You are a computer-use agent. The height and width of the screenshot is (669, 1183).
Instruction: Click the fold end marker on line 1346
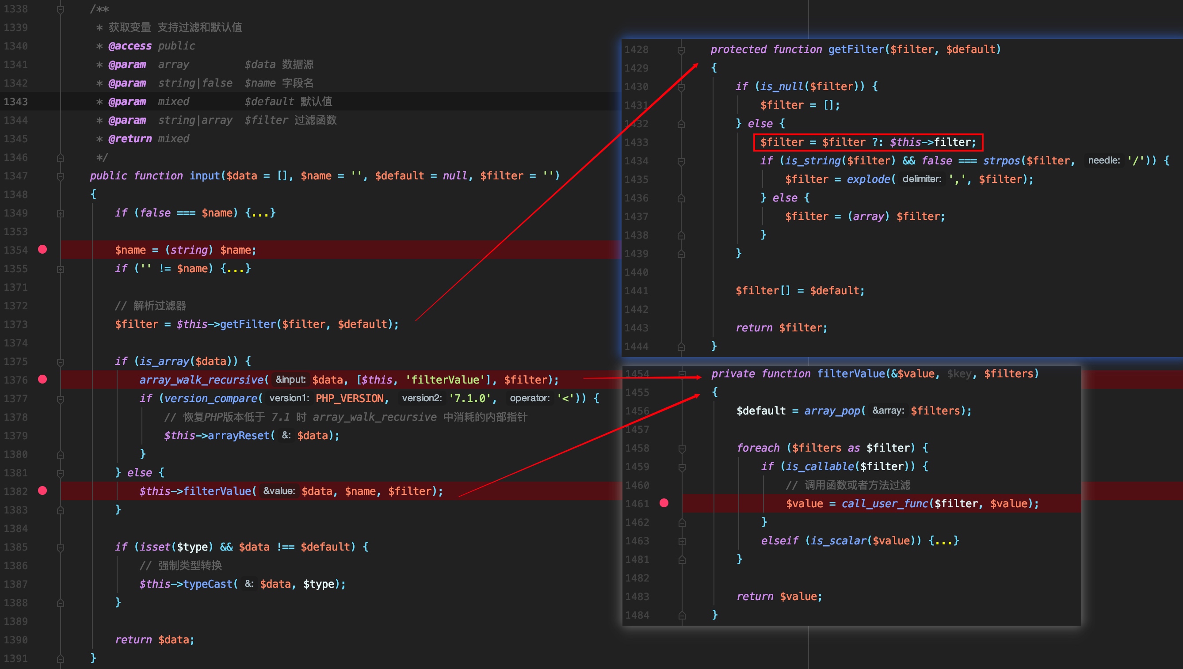tap(60, 158)
